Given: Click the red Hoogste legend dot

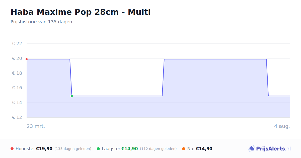Looking at the screenshot, I should point(12,149).
